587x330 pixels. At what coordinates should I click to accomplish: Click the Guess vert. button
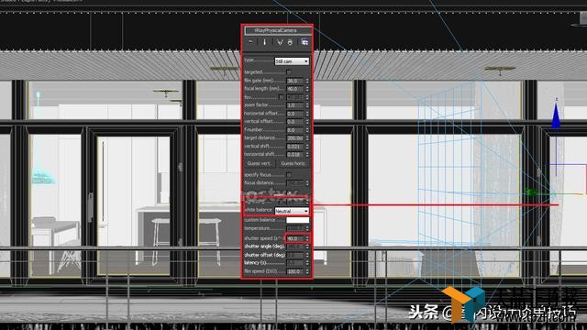pos(259,163)
